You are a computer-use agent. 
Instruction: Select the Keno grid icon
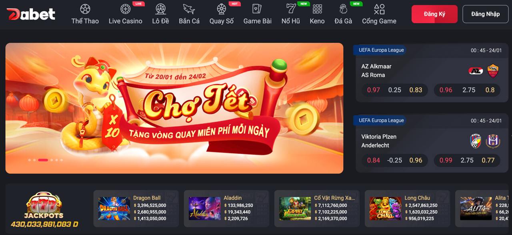pyautogui.click(x=317, y=9)
